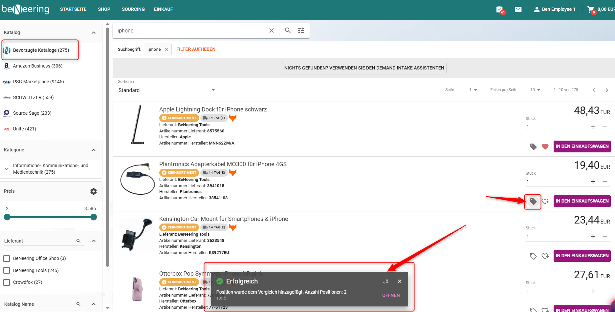Check the BeNeering Tools supplier filter
Viewport: 615px width, 312px height.
point(7,270)
